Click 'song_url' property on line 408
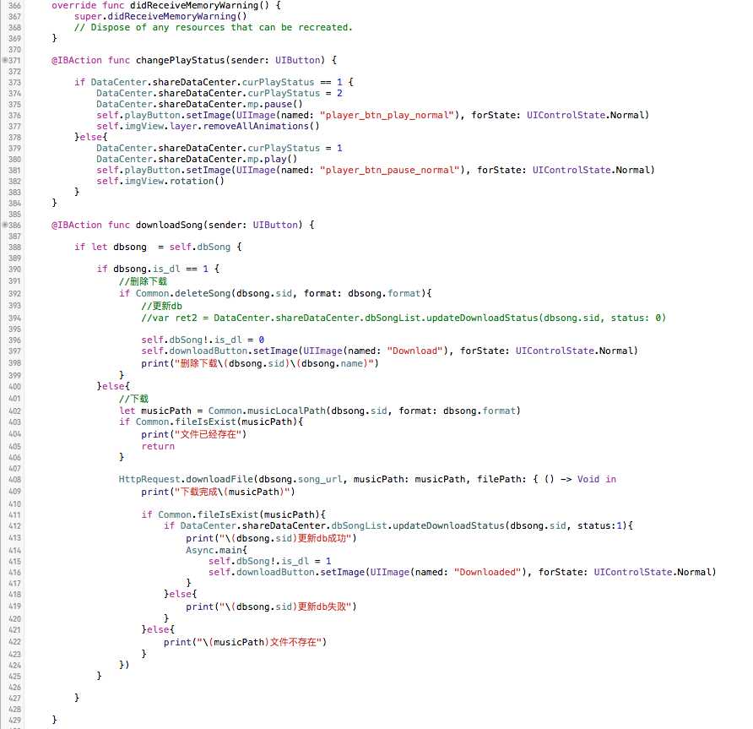 (320, 480)
